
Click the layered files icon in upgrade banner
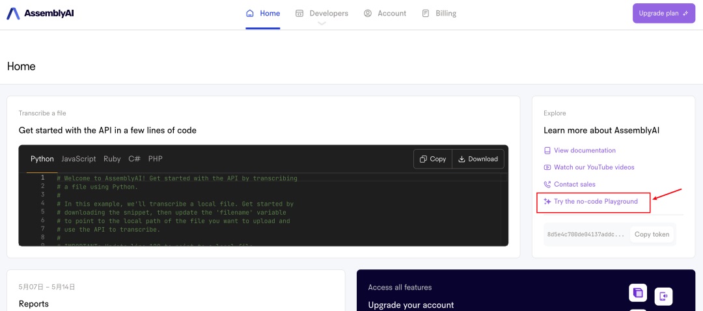637,293
